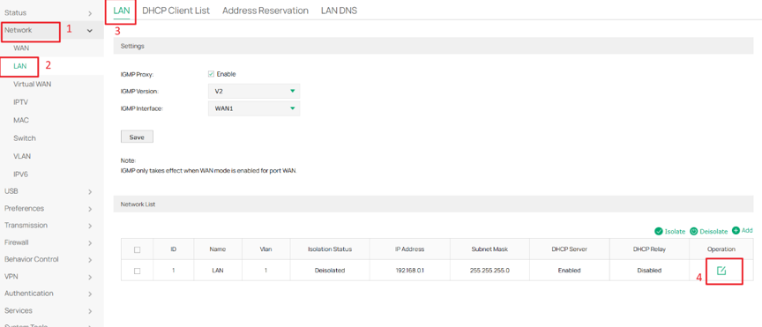
Task: Click the DHCP Server Enabled cell
Action: pyautogui.click(x=569, y=271)
